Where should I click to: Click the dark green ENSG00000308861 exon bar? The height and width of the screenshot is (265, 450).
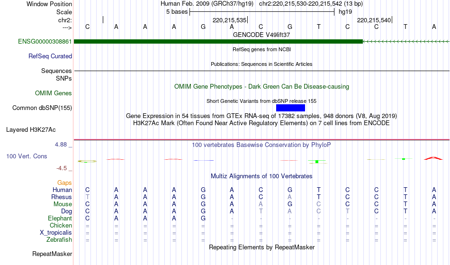pos(218,42)
